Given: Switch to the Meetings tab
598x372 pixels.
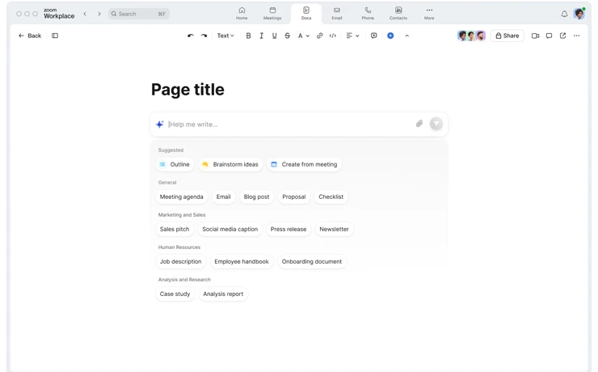Looking at the screenshot, I should pos(272,14).
